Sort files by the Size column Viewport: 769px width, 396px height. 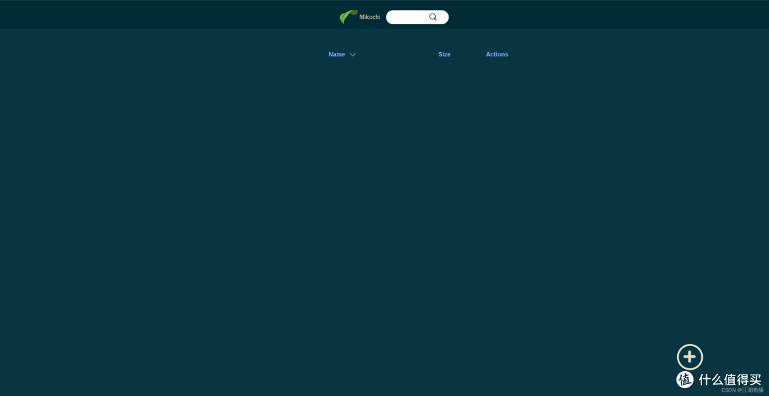point(444,54)
